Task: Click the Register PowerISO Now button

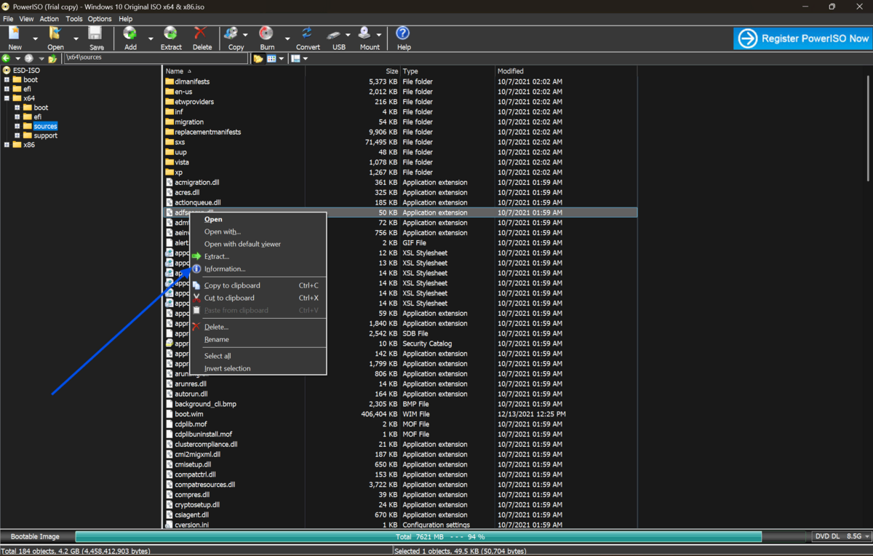Action: (802, 39)
